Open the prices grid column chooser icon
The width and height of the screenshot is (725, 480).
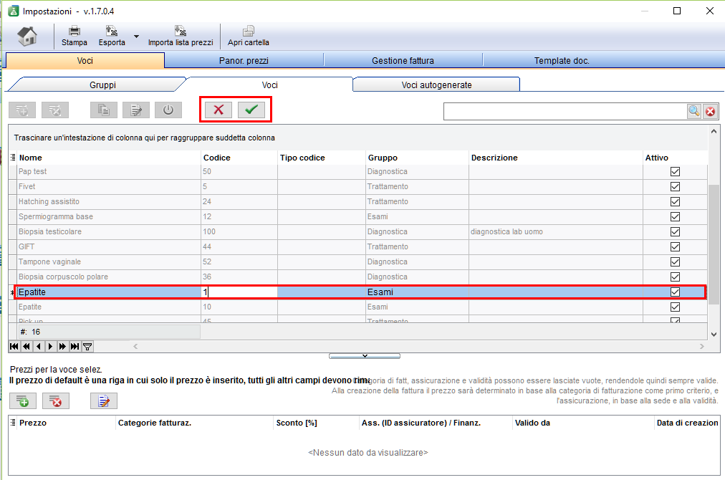(13, 422)
